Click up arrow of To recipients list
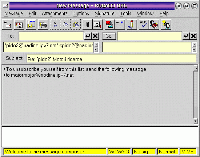200x157 pixels. (96, 45)
